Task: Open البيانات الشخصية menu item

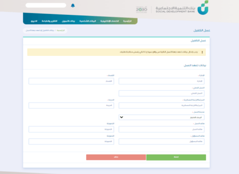Action: [88, 21]
